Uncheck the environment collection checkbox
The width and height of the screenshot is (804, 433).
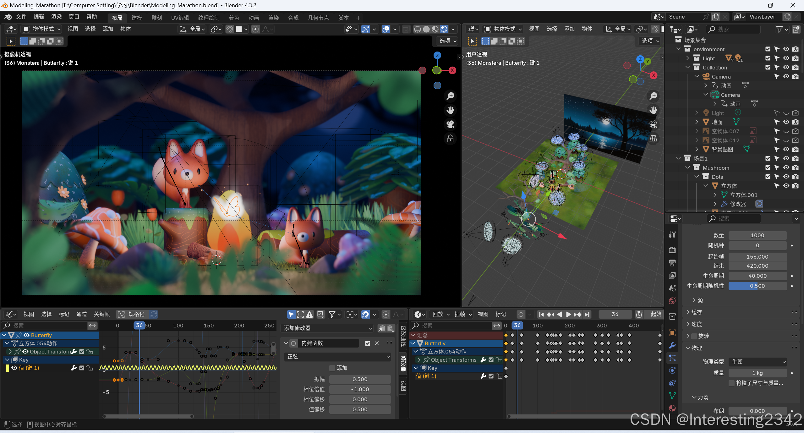[768, 49]
